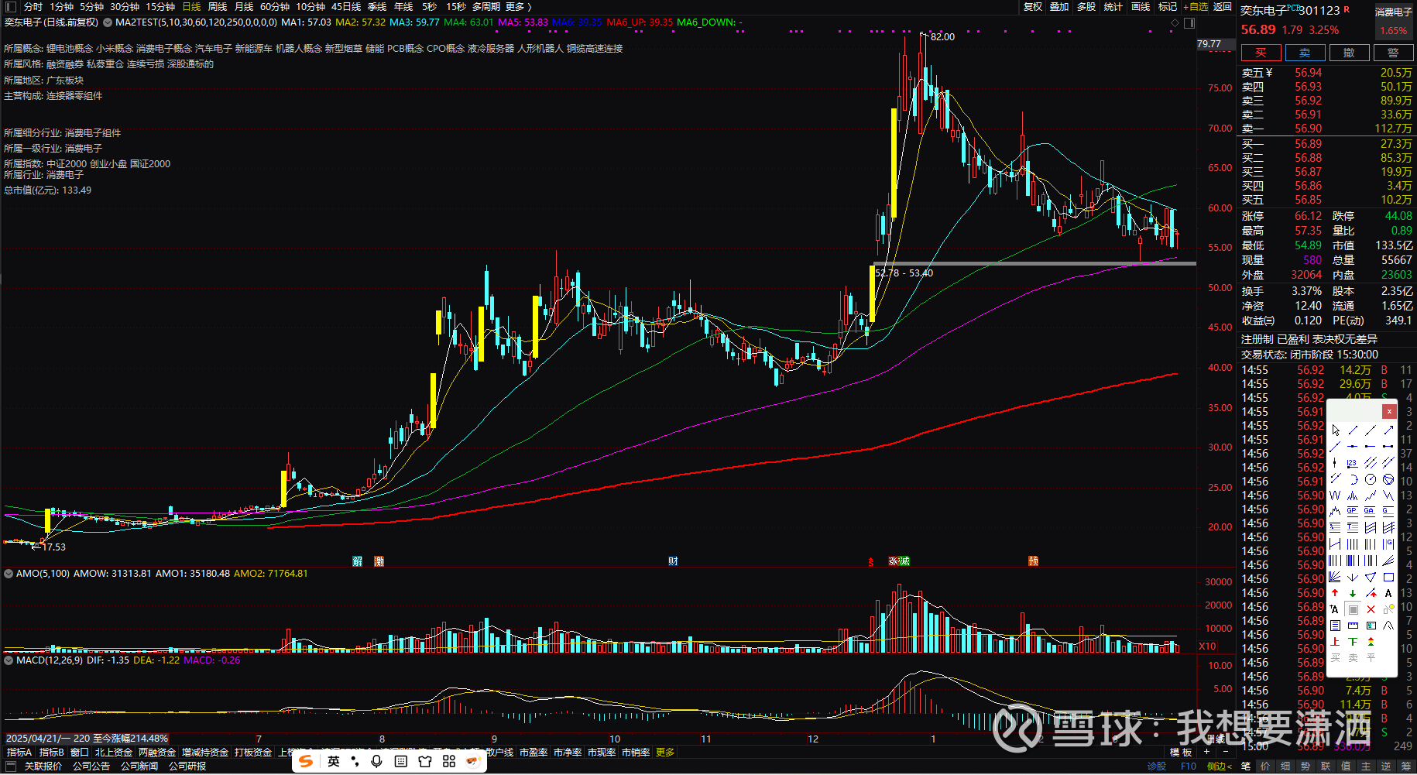
Task: Open the 公司公告 announcements link
Action: [x=91, y=766]
